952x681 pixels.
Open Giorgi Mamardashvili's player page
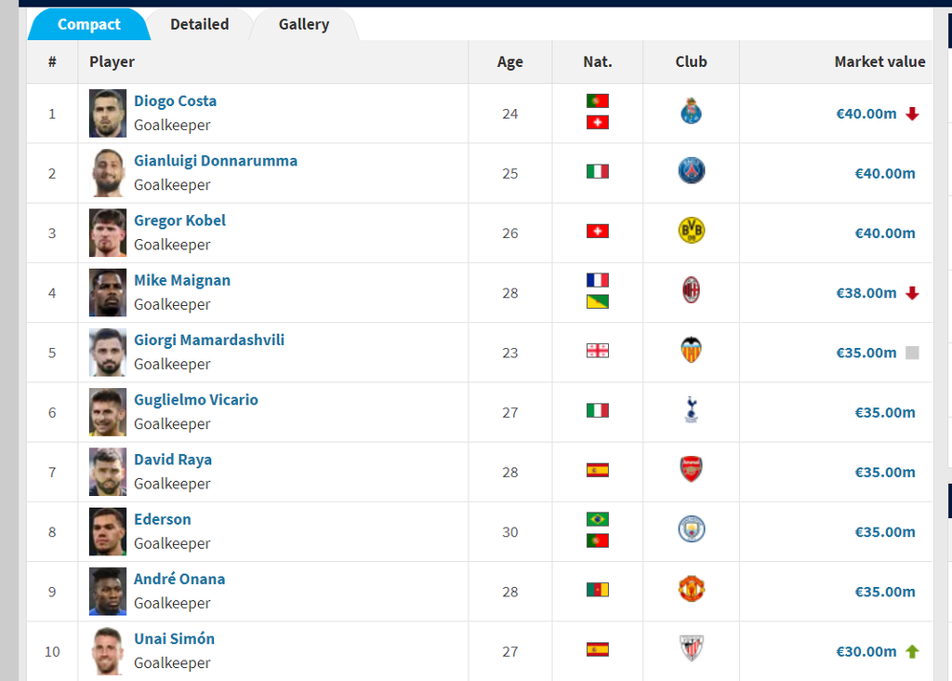(x=209, y=340)
